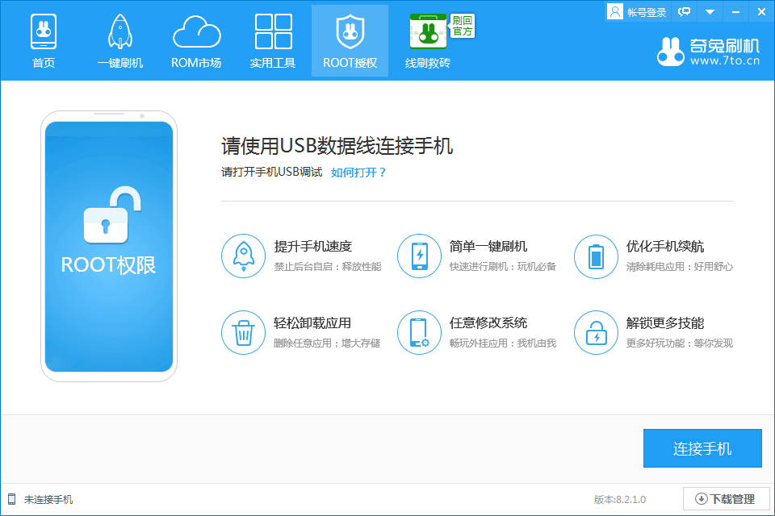Click the 快速进行刷机：玩机必备 description
Image resolution: width=775 pixels, height=516 pixels.
point(503,267)
